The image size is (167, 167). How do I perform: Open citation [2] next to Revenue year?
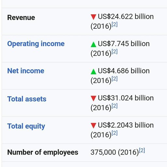tap(114, 24)
